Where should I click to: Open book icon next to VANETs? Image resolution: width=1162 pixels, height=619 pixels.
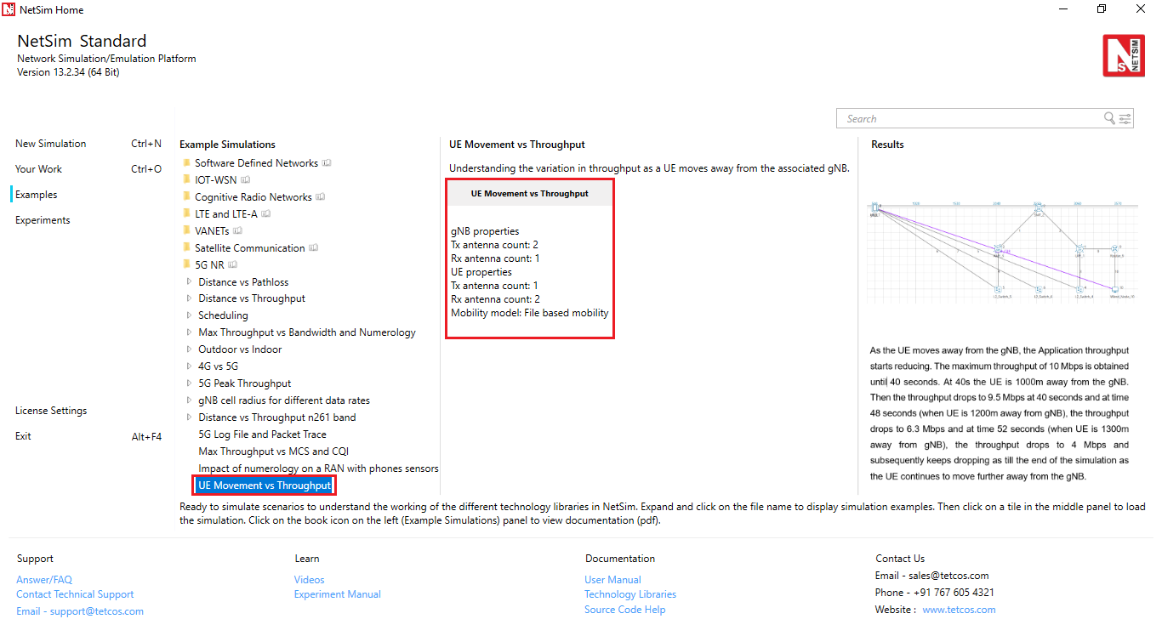(x=238, y=231)
